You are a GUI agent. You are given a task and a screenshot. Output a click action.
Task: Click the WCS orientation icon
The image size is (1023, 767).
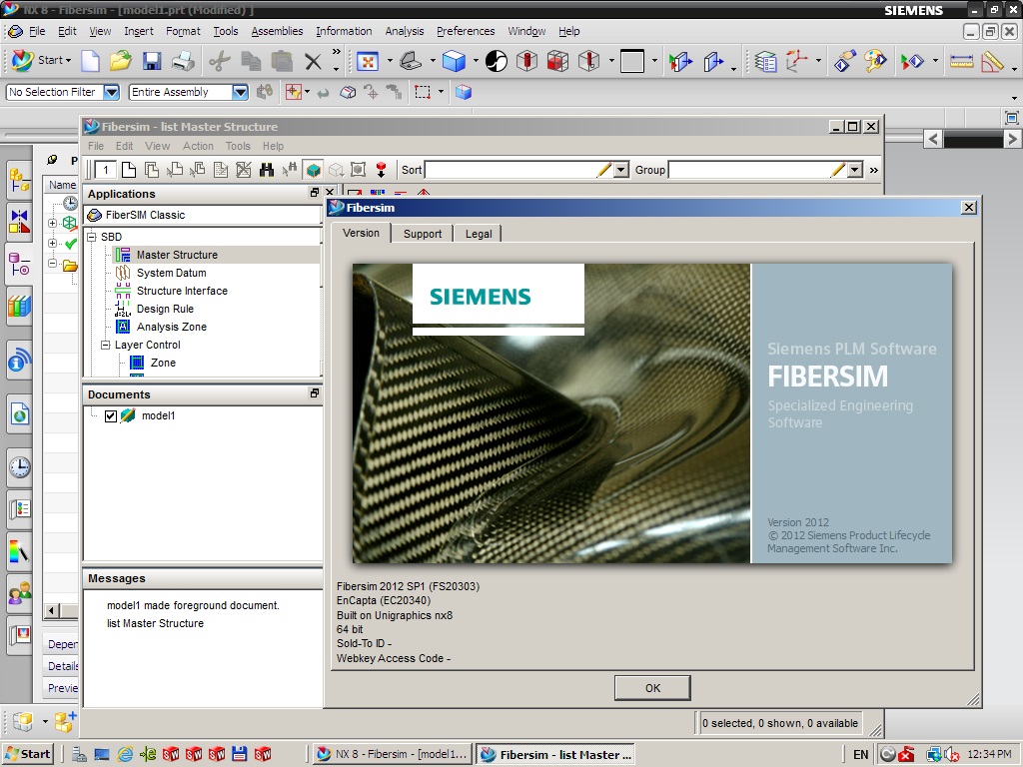(x=796, y=61)
